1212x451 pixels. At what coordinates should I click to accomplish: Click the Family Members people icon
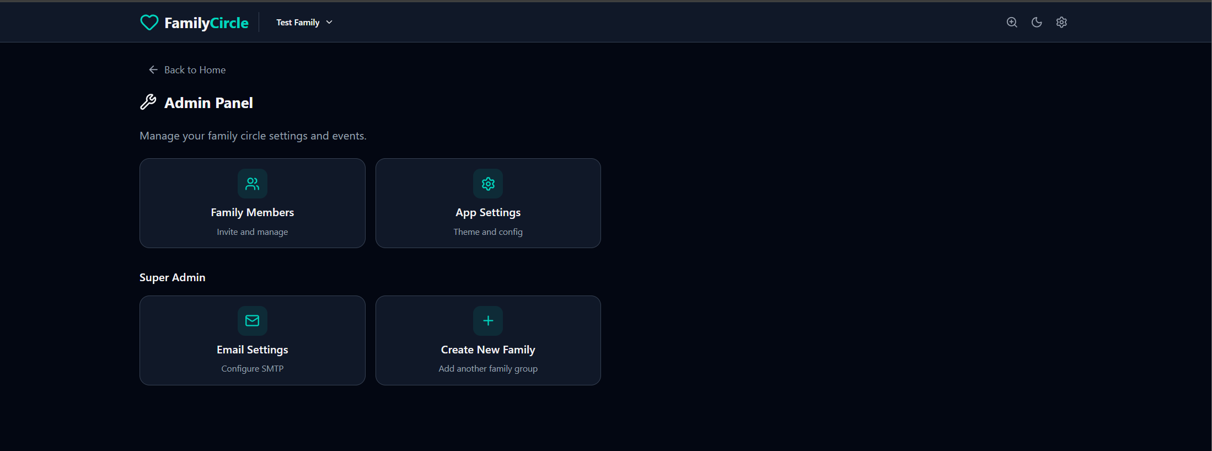tap(253, 184)
